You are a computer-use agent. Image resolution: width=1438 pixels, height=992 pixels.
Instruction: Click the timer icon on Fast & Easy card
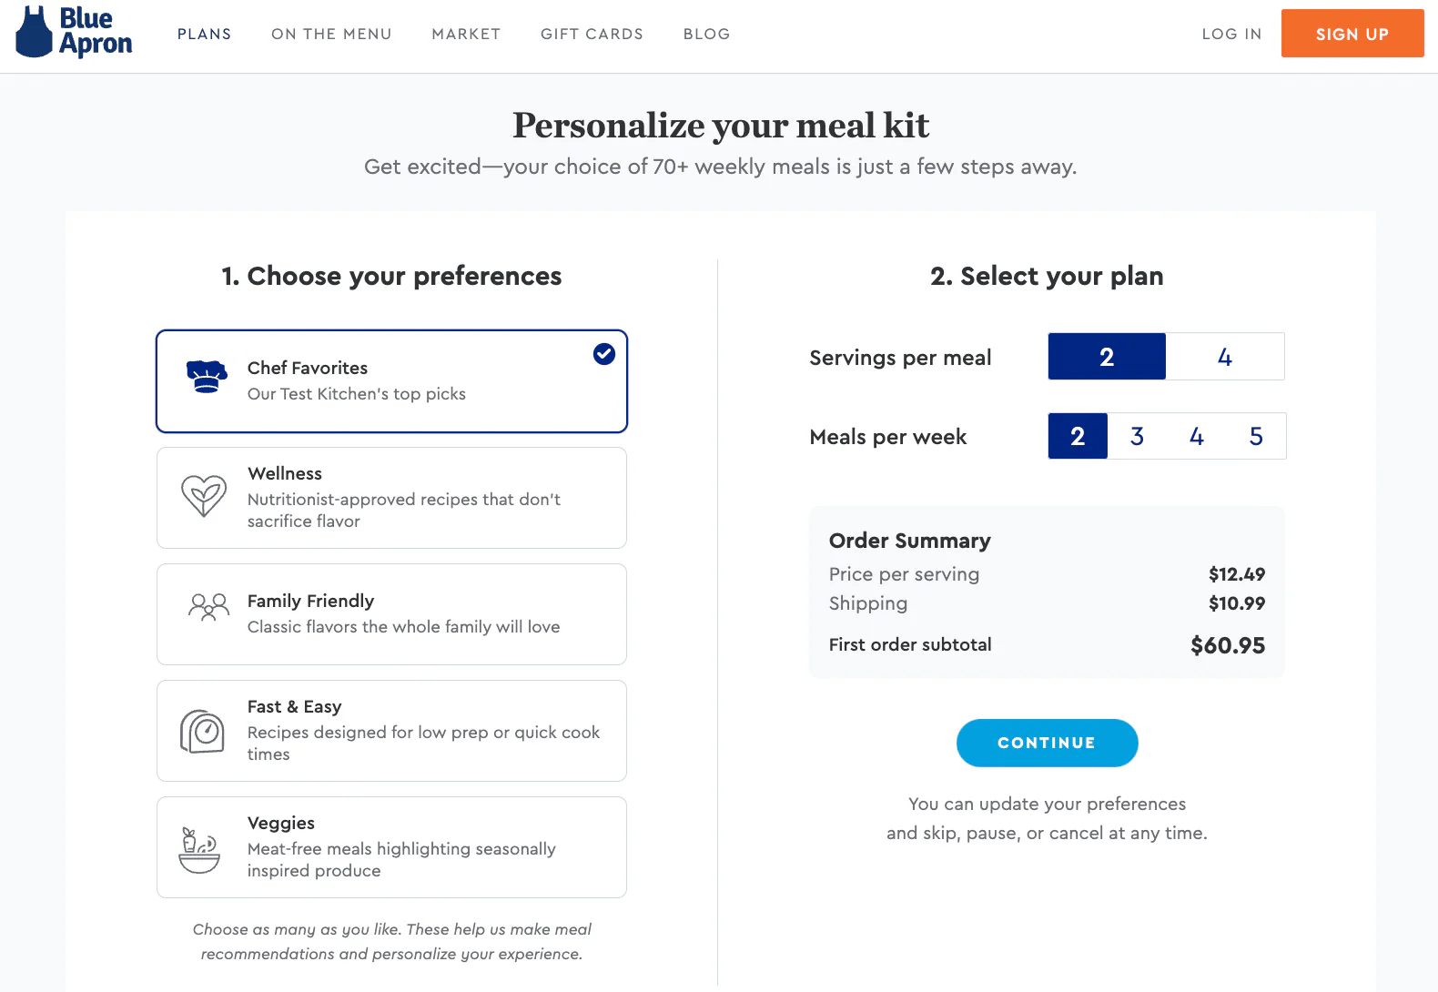click(202, 730)
